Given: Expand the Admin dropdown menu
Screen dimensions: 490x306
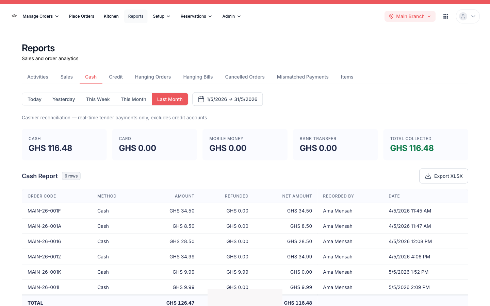Looking at the screenshot, I should click(231, 16).
